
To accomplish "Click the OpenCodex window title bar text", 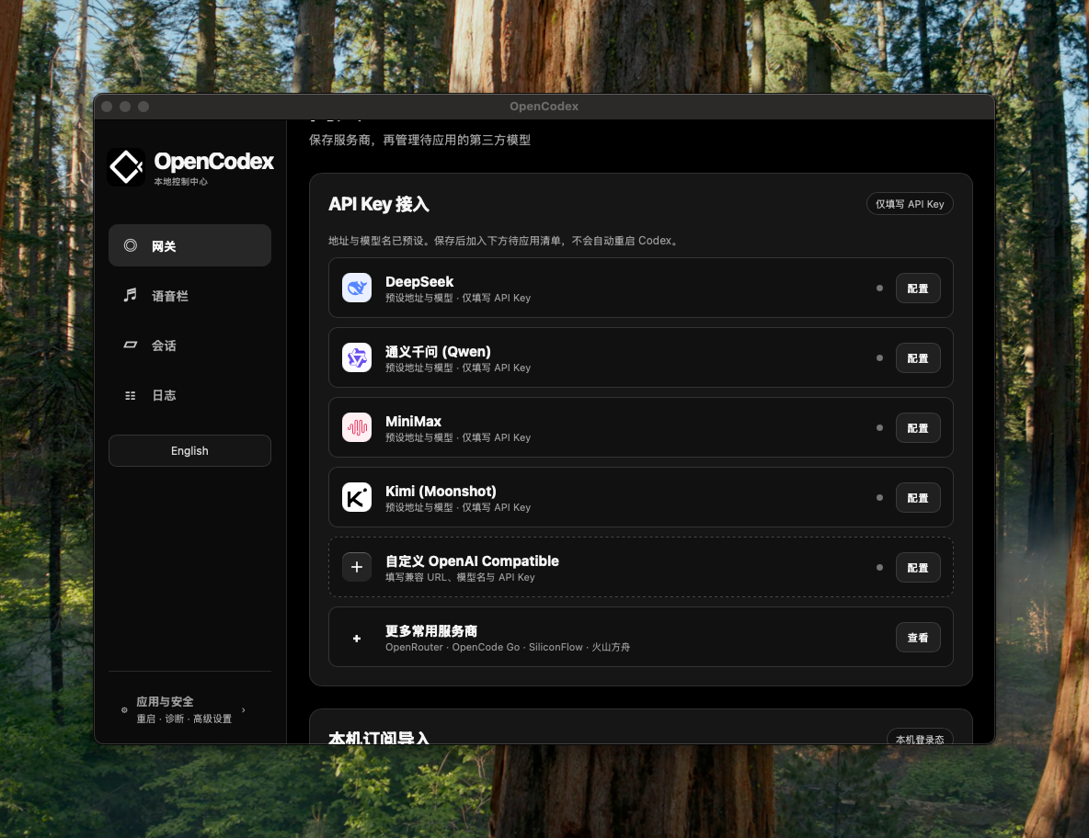I will (x=544, y=107).
